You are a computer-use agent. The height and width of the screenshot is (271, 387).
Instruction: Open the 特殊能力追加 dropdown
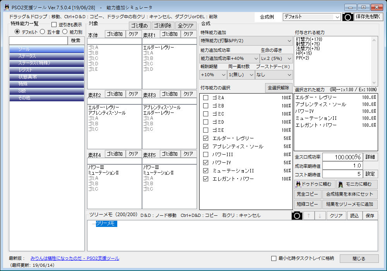coord(246,41)
